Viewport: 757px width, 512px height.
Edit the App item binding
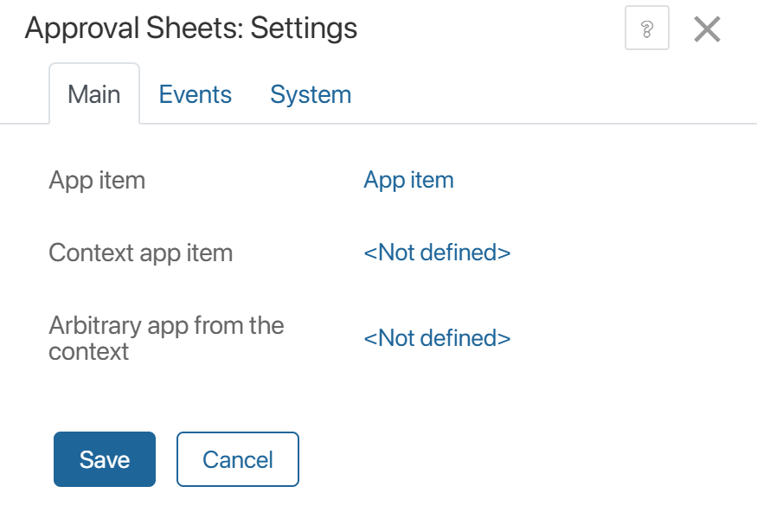click(x=407, y=180)
